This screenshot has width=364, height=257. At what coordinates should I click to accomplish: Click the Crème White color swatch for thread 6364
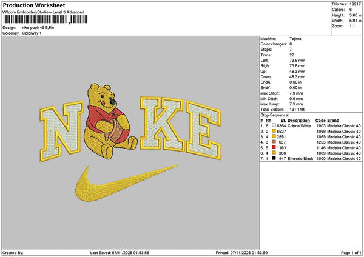click(x=274, y=125)
